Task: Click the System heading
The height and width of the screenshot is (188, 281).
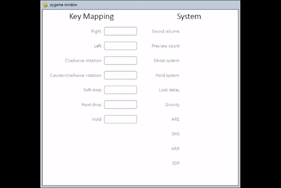Action: 189,16
